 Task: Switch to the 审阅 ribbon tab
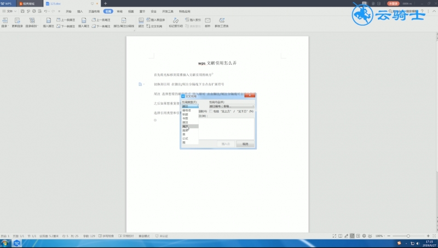[119, 11]
